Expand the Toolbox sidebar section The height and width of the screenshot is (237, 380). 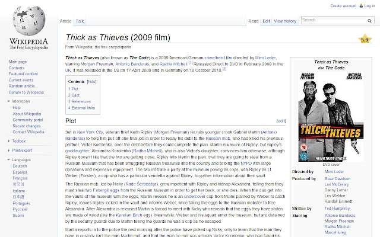[x=9, y=141]
